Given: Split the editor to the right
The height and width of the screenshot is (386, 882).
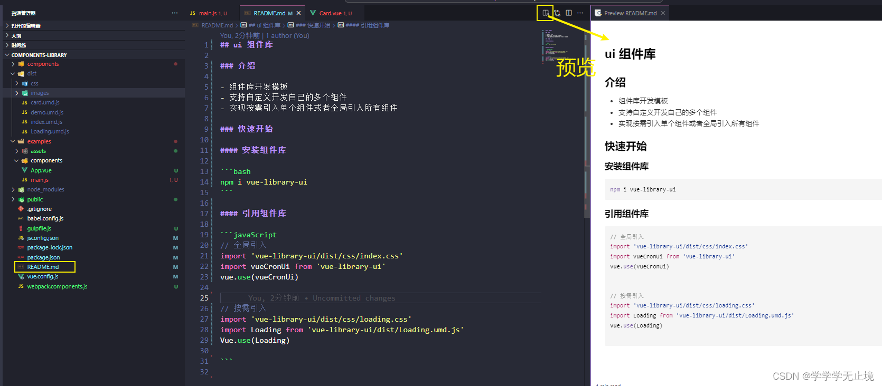Looking at the screenshot, I should (x=569, y=13).
